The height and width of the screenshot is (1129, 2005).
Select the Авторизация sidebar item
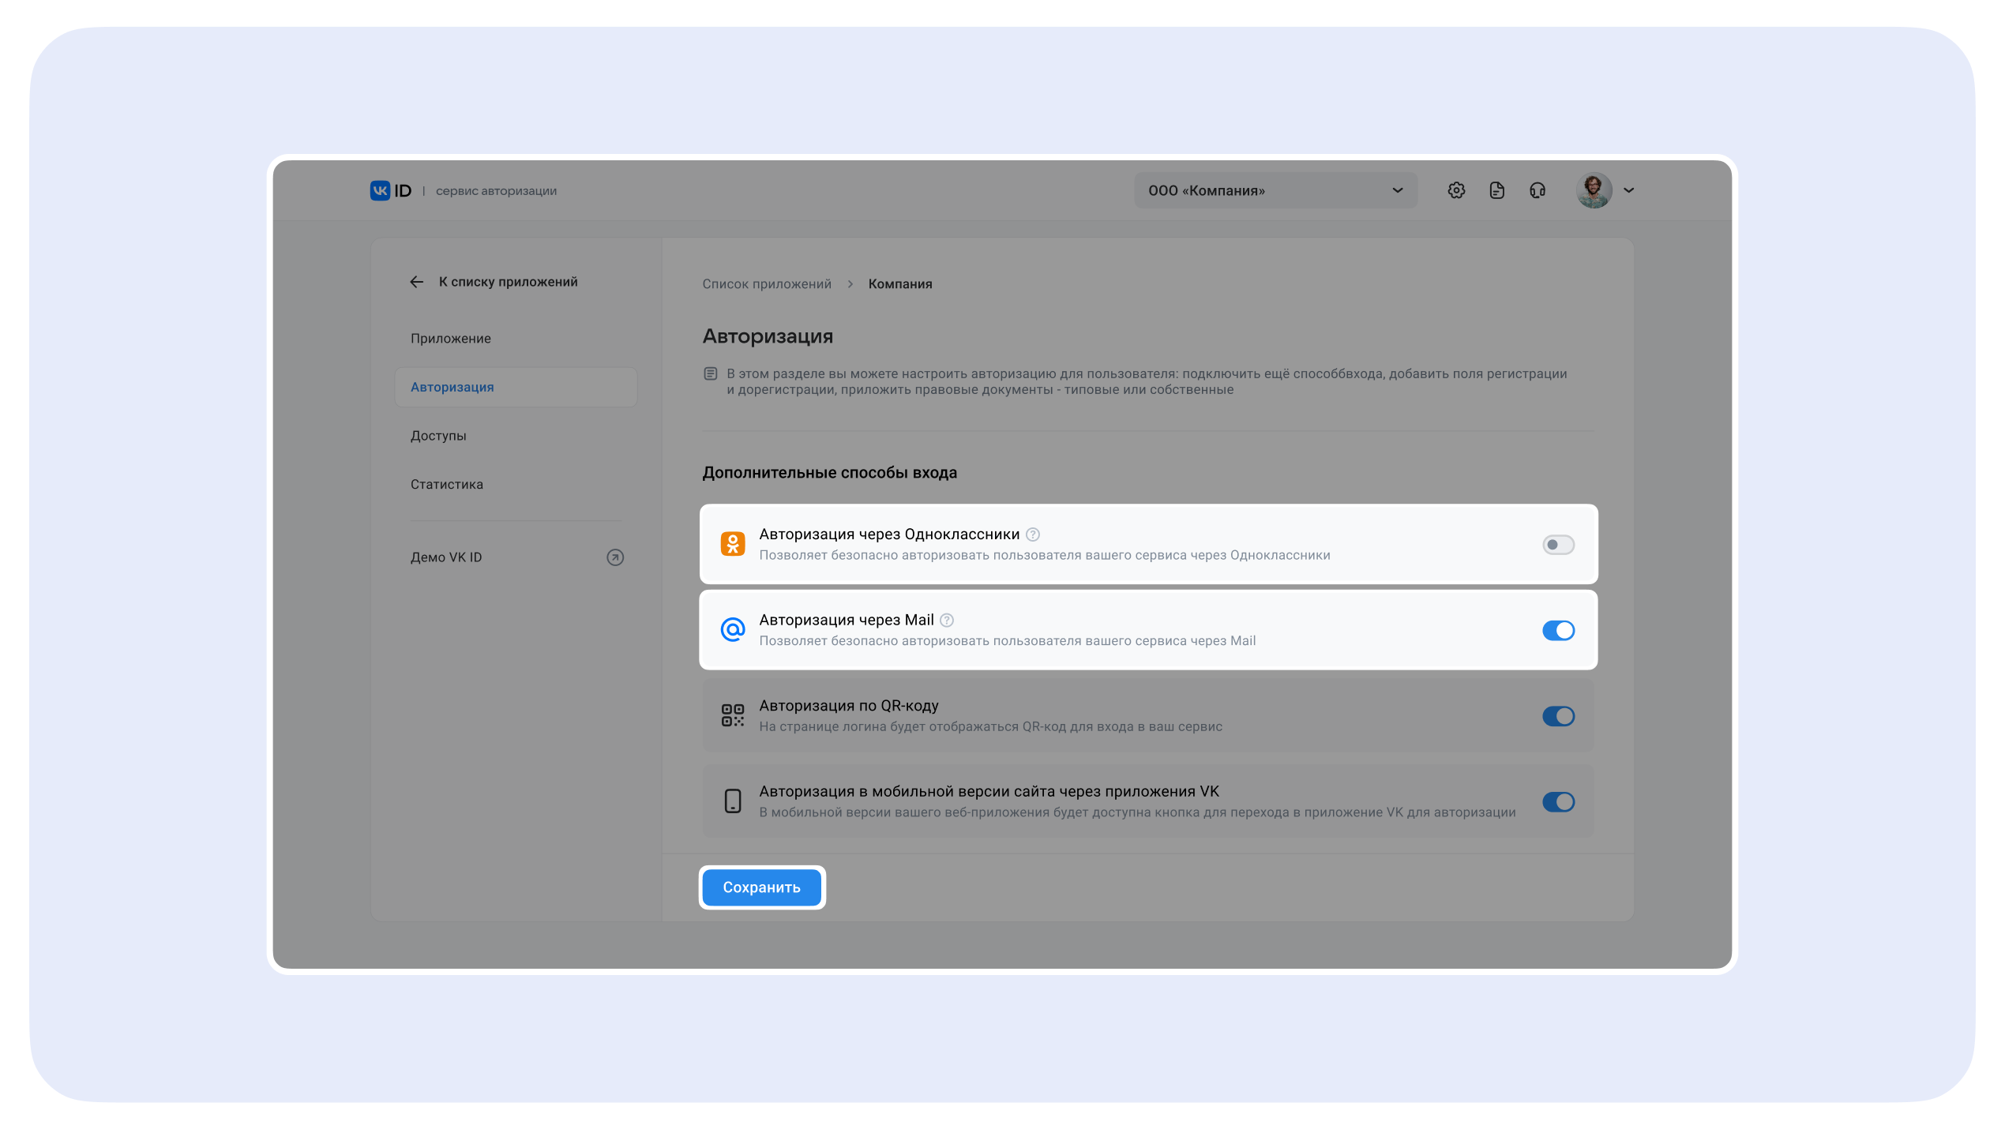(x=516, y=387)
